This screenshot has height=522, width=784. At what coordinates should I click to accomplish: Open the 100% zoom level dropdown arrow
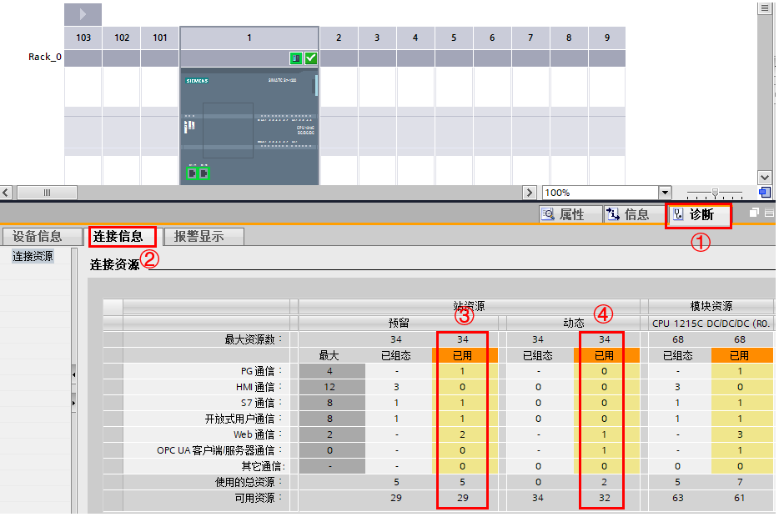[665, 193]
